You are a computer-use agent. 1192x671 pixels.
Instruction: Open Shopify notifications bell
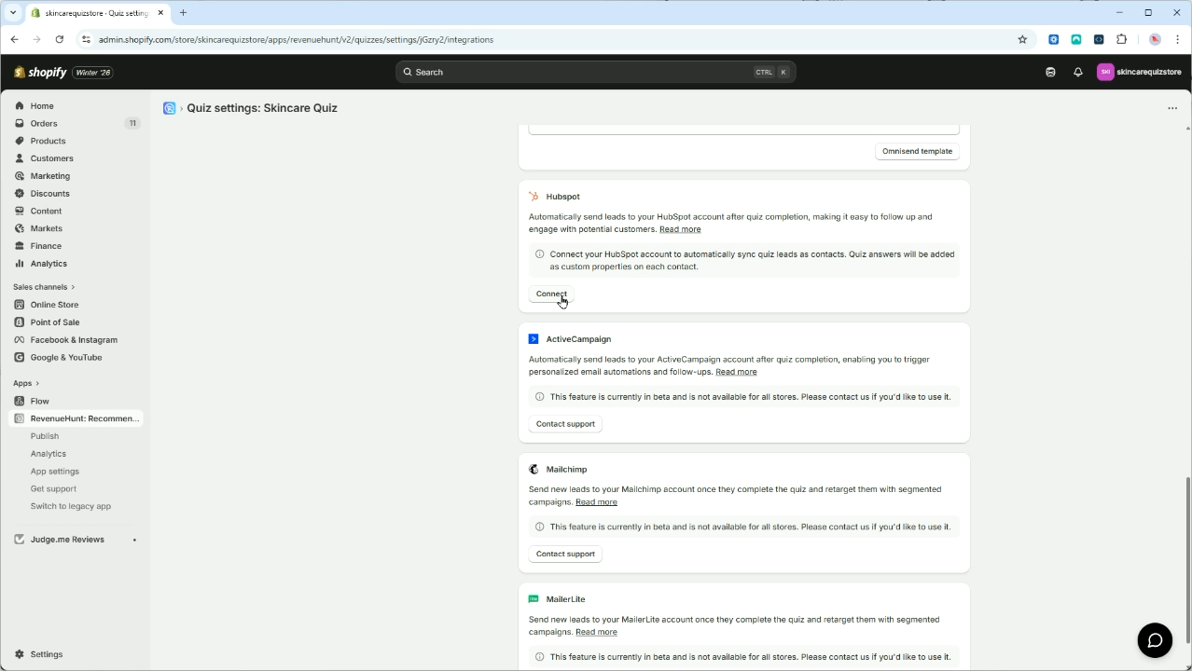1077,72
